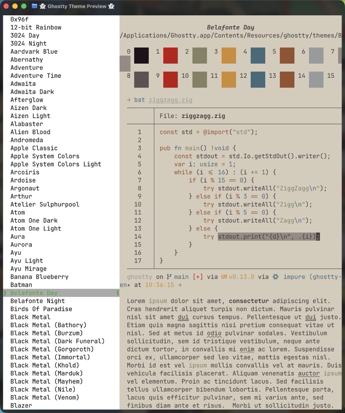Select the Blazer theme
345x413 pixels.
point(21,406)
